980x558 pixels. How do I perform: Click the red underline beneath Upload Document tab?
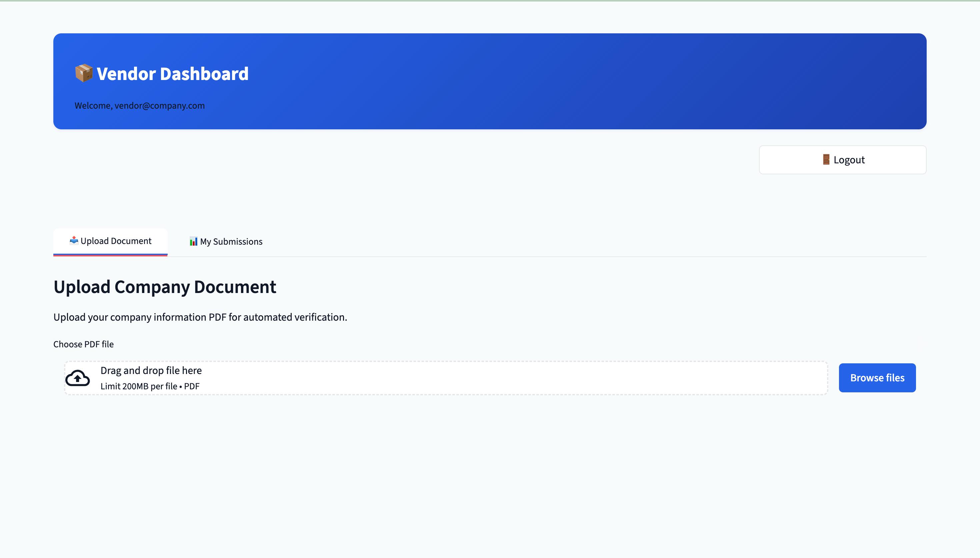[110, 255]
